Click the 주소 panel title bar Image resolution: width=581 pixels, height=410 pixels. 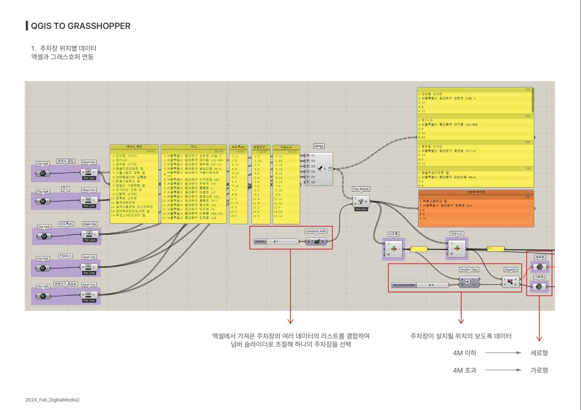[194, 147]
